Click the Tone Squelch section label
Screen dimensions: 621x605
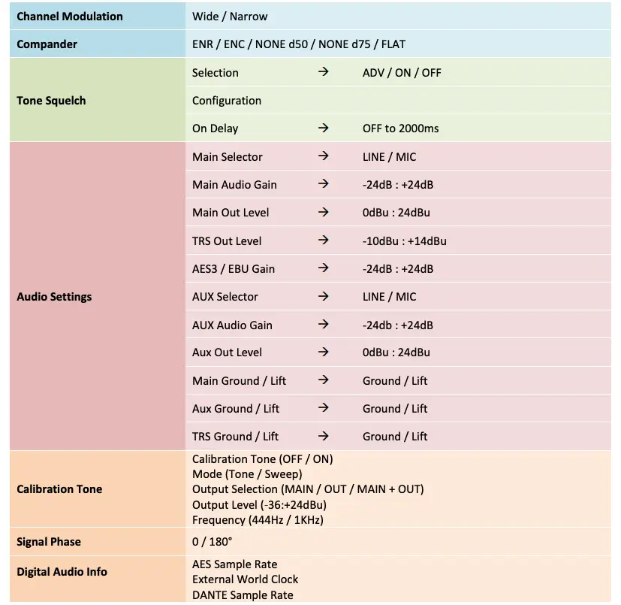tap(51, 101)
